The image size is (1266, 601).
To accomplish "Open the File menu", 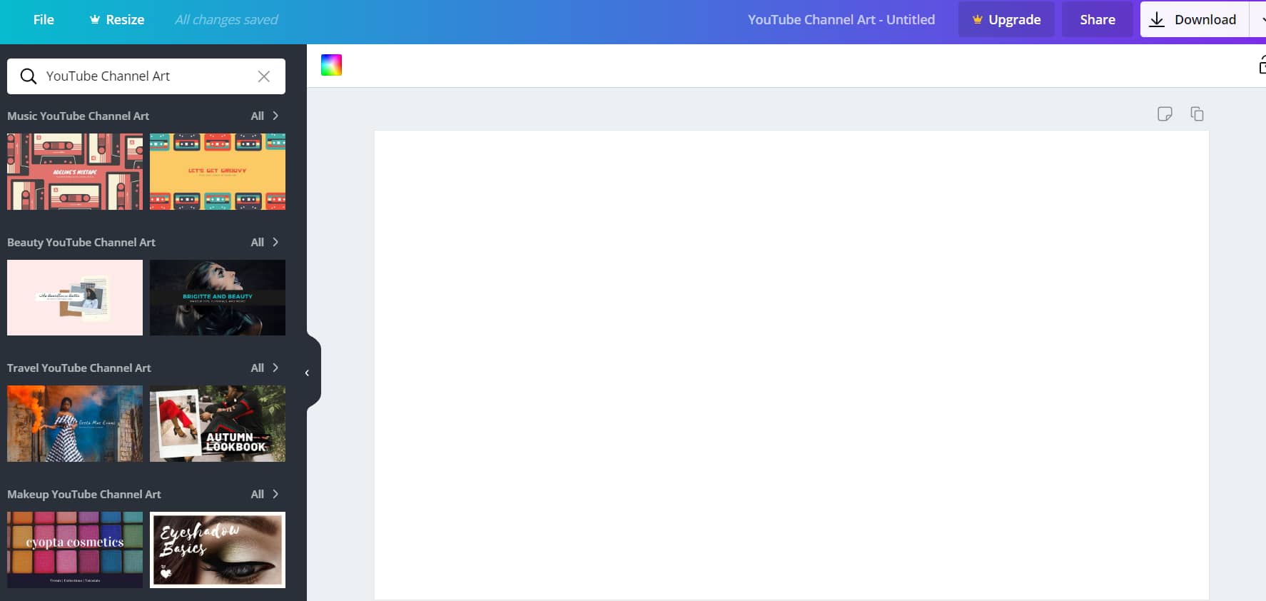I will click(x=44, y=19).
